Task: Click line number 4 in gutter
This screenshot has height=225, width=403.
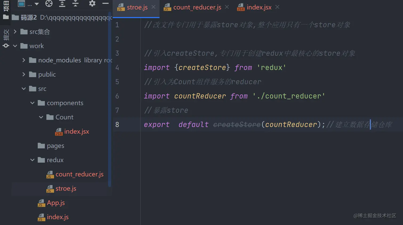Action: point(117,68)
